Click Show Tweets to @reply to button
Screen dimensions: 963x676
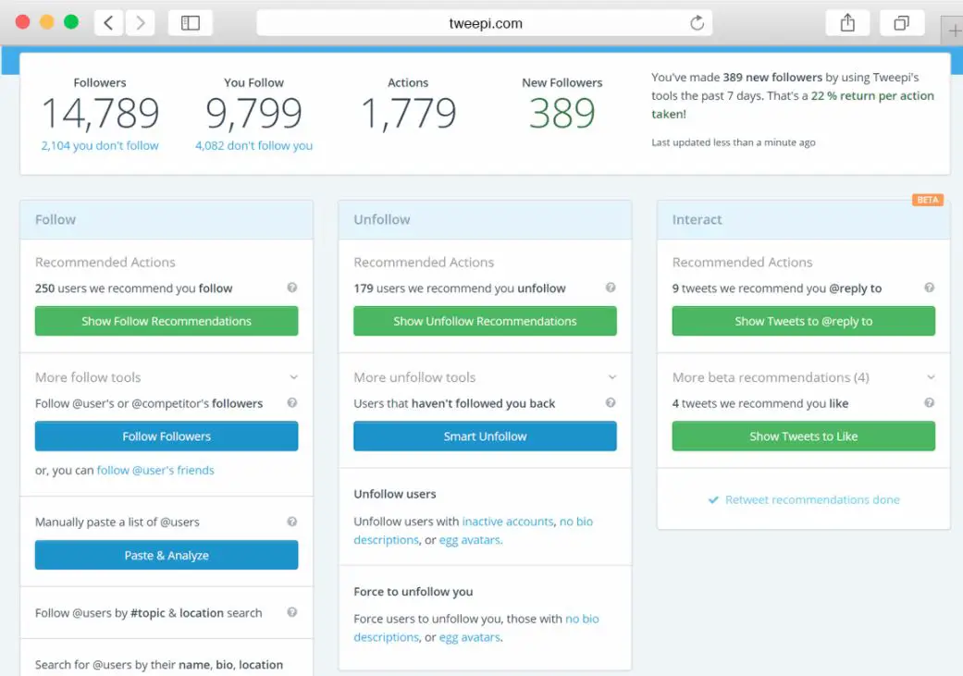(x=803, y=321)
